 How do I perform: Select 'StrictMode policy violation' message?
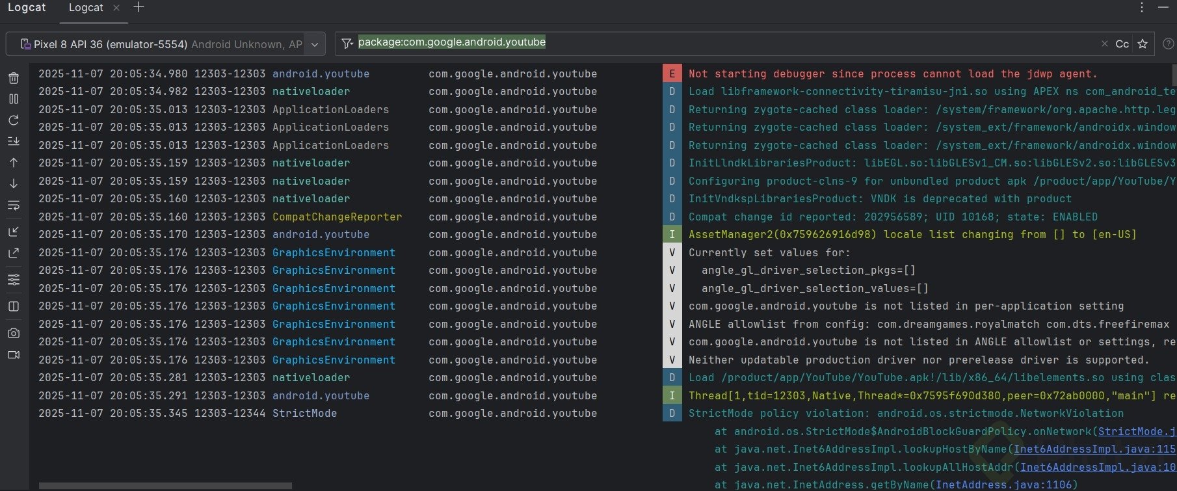point(906,413)
